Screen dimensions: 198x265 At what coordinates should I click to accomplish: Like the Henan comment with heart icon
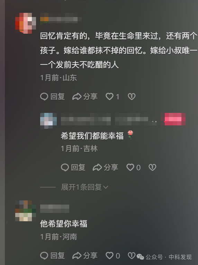coord(109,256)
